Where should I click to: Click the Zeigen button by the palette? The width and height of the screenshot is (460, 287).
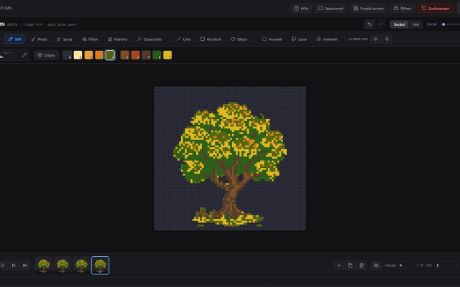pyautogui.click(x=46, y=55)
